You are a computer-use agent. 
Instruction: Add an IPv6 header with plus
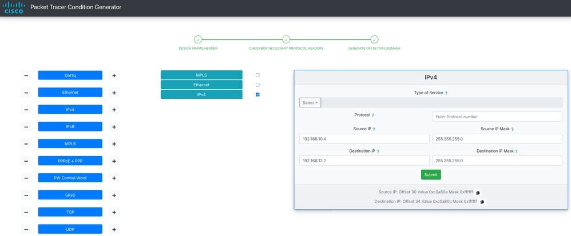114,127
